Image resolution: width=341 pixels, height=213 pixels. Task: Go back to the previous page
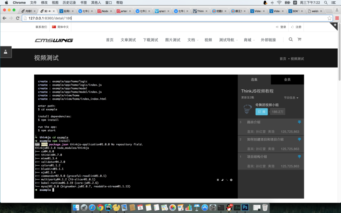(x=4, y=18)
